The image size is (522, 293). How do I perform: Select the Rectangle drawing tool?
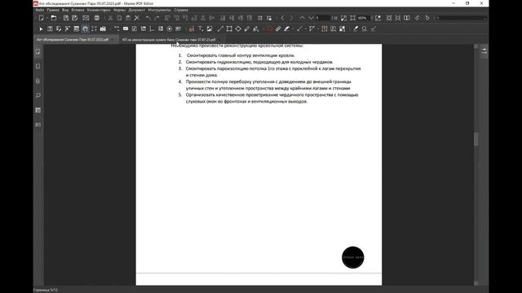[229, 29]
